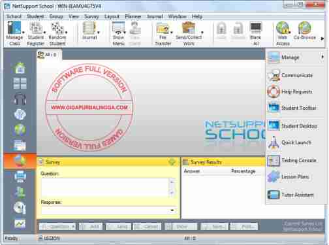
Task: Select the line chart icon at sidebar bottom
Action: [x=20, y=223]
